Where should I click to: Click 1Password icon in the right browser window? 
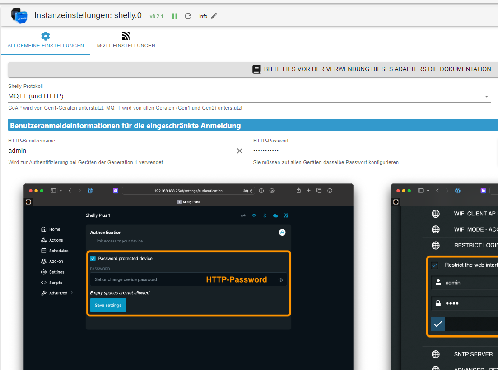458,191
